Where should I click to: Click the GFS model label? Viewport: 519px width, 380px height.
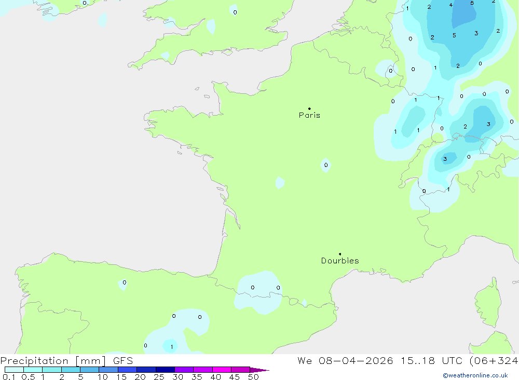(123, 361)
